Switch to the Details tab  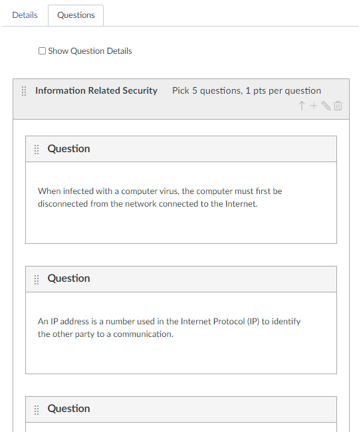click(x=25, y=15)
